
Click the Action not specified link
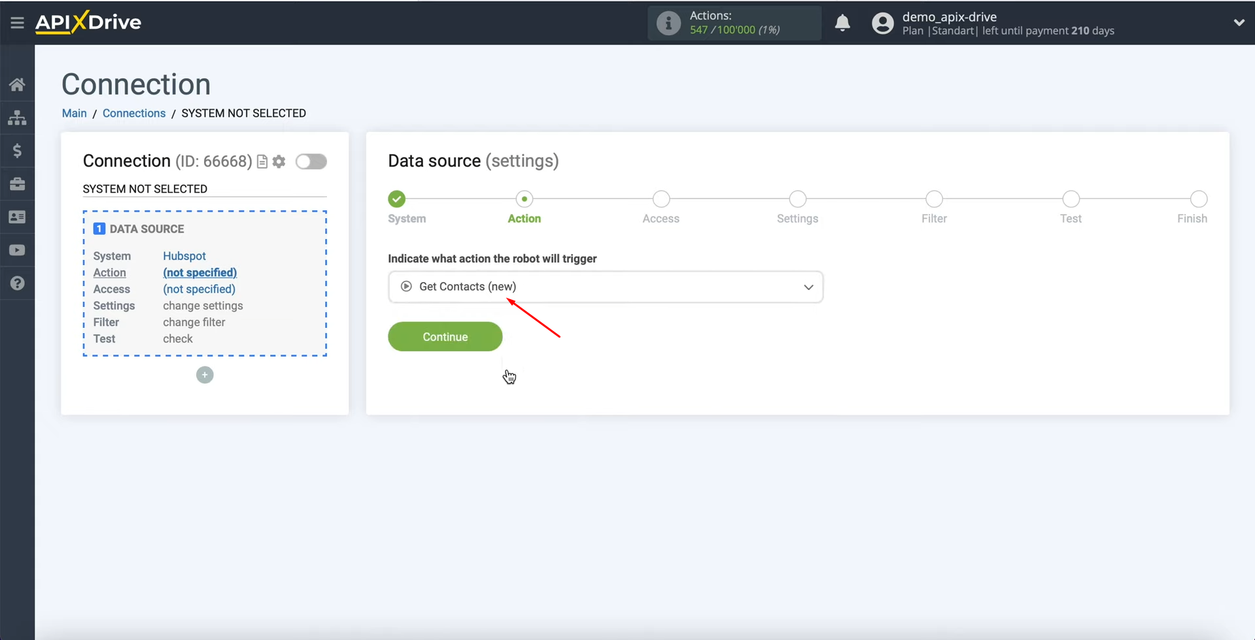click(x=199, y=272)
